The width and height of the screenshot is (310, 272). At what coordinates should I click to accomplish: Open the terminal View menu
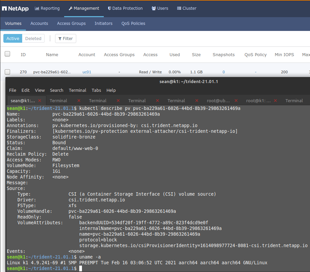[40, 90]
